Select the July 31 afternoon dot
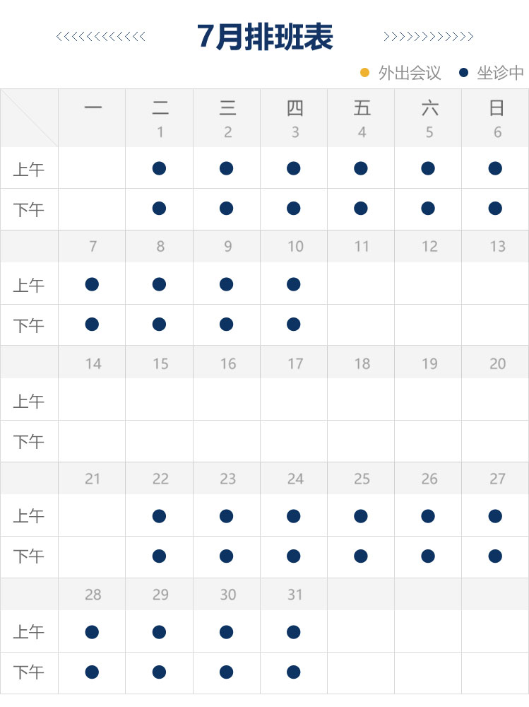529x707 pixels. coord(293,672)
